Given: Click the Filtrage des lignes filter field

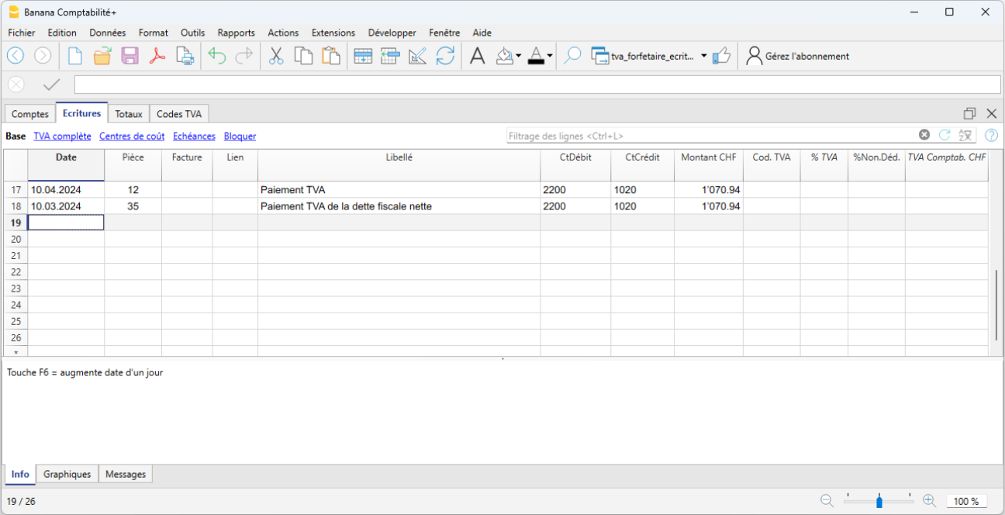Looking at the screenshot, I should [x=710, y=136].
